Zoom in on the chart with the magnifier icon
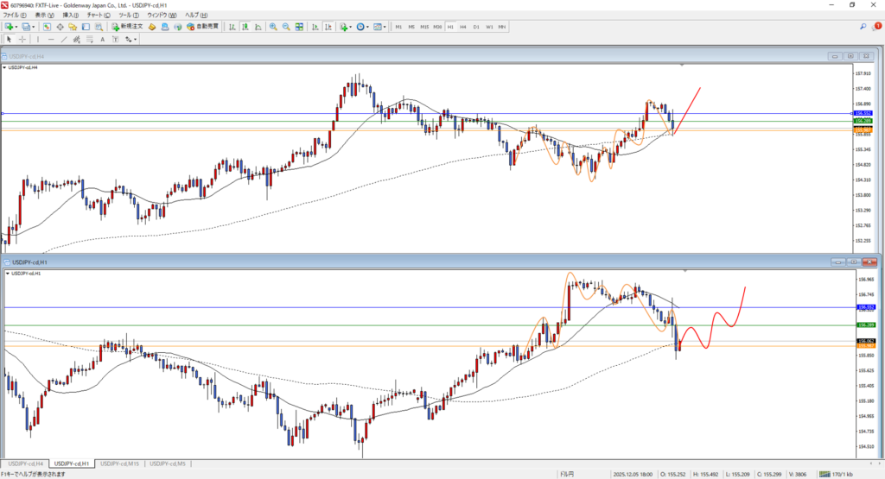This screenshot has width=885, height=479. click(273, 27)
